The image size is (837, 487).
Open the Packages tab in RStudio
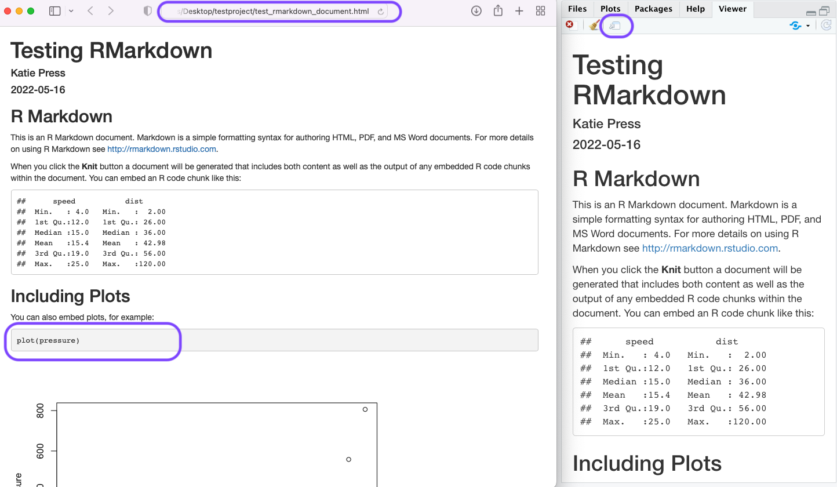click(x=653, y=9)
